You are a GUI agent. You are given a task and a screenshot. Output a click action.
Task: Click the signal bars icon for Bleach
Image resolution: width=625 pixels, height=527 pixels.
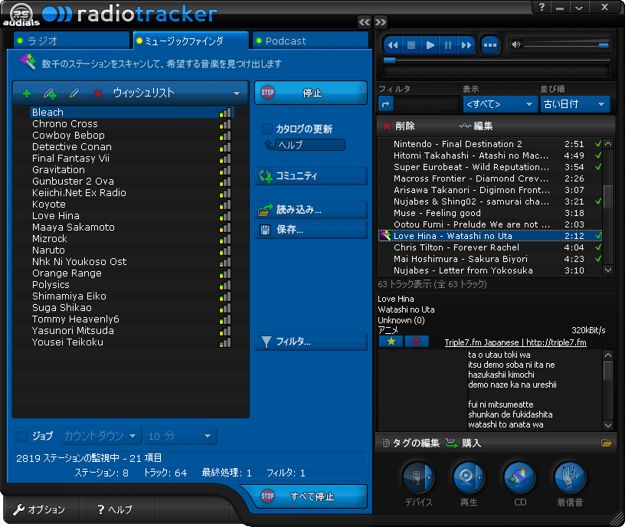[225, 113]
